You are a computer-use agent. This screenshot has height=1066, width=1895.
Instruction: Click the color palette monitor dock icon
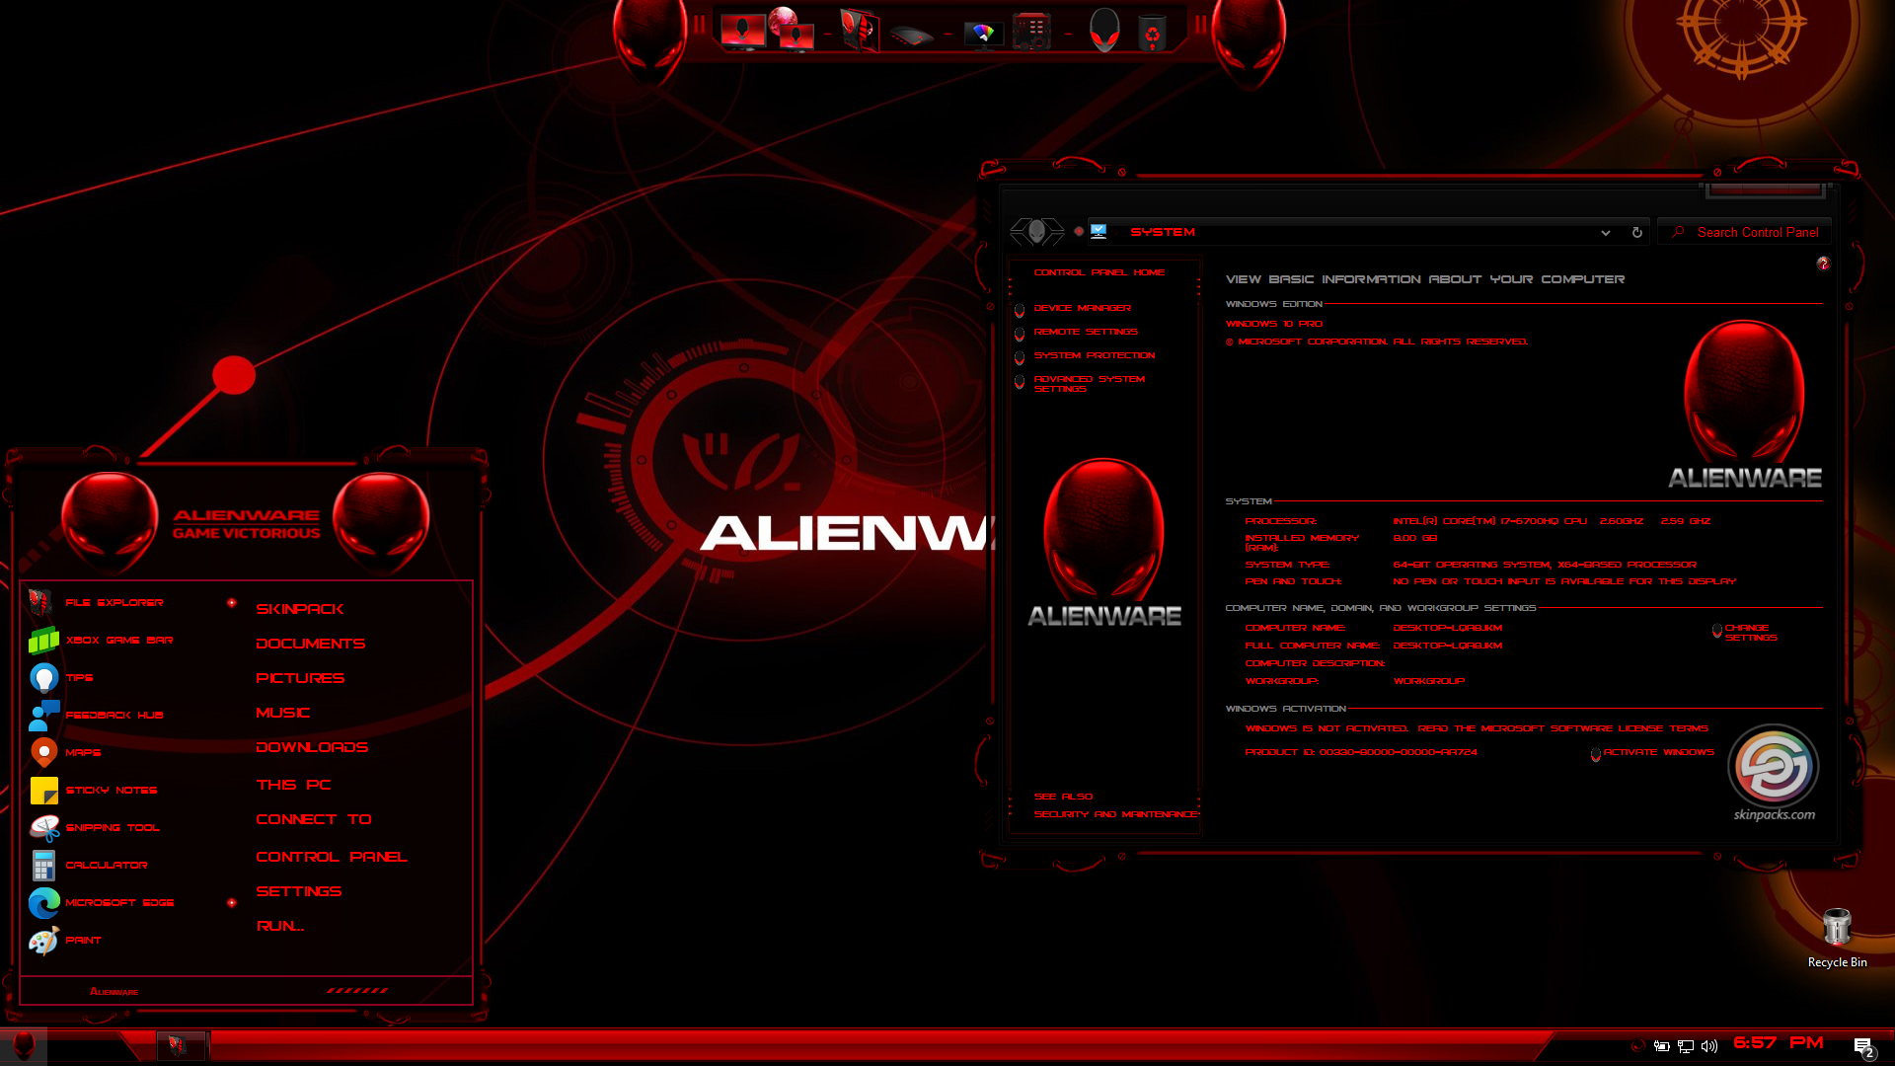982,35
